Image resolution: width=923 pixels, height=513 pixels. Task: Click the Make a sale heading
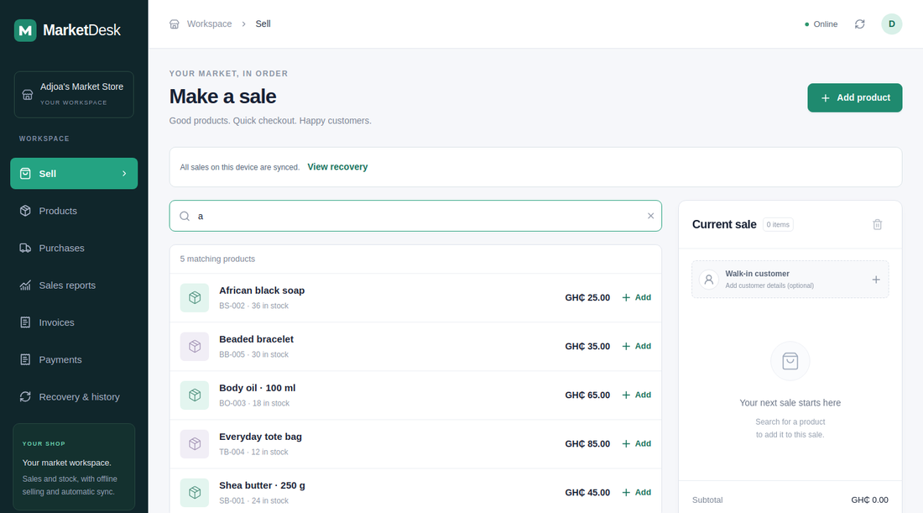[222, 97]
